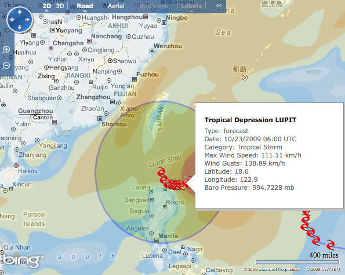Click the Xiamen city label link
The width and height of the screenshot is (345, 275).
coord(130,108)
